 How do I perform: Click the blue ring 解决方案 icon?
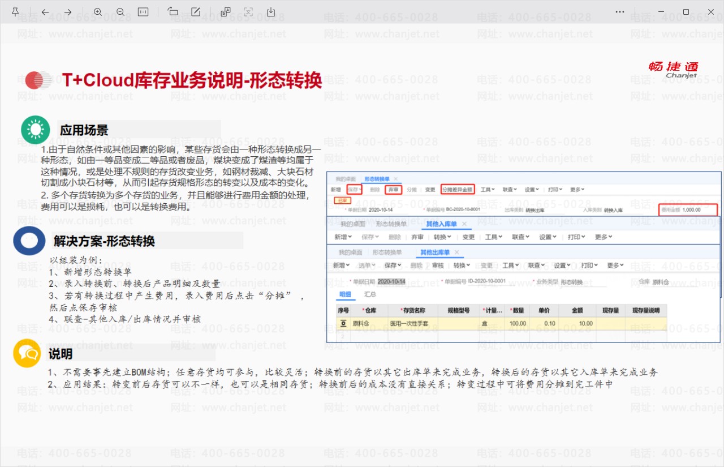29,241
